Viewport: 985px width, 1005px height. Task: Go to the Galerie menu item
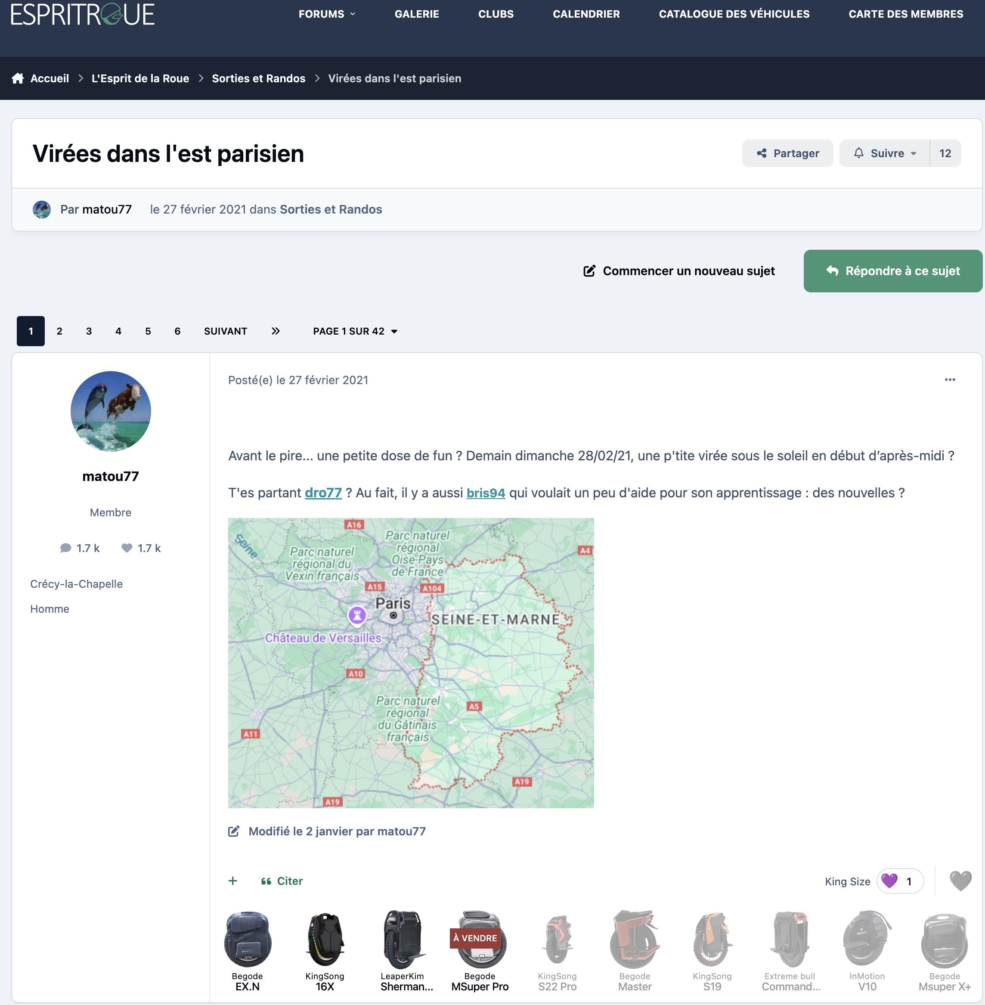[416, 14]
